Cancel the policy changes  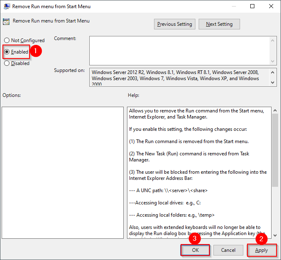(x=228, y=250)
